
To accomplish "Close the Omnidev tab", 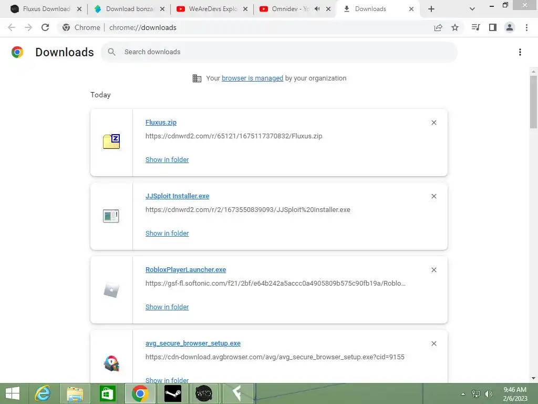I will (x=328, y=9).
